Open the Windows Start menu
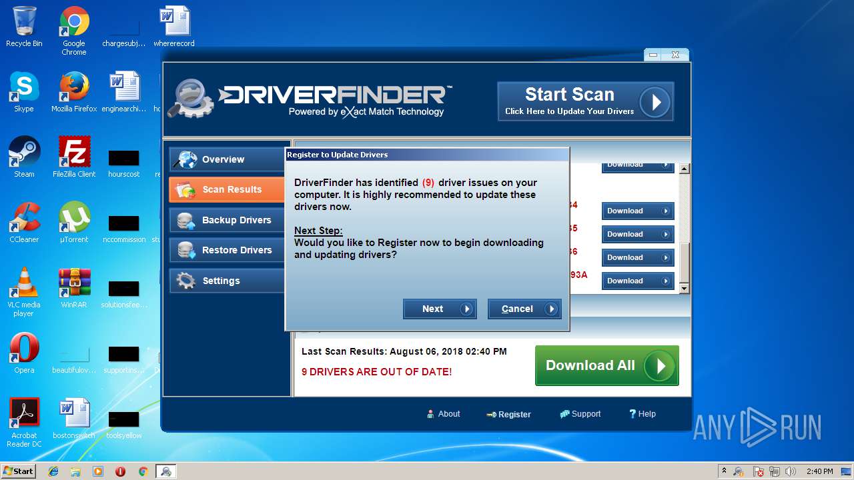The image size is (854, 480). [x=19, y=471]
